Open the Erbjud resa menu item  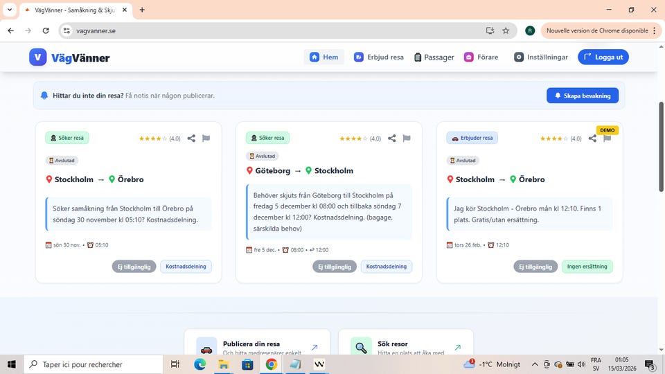[x=379, y=57]
